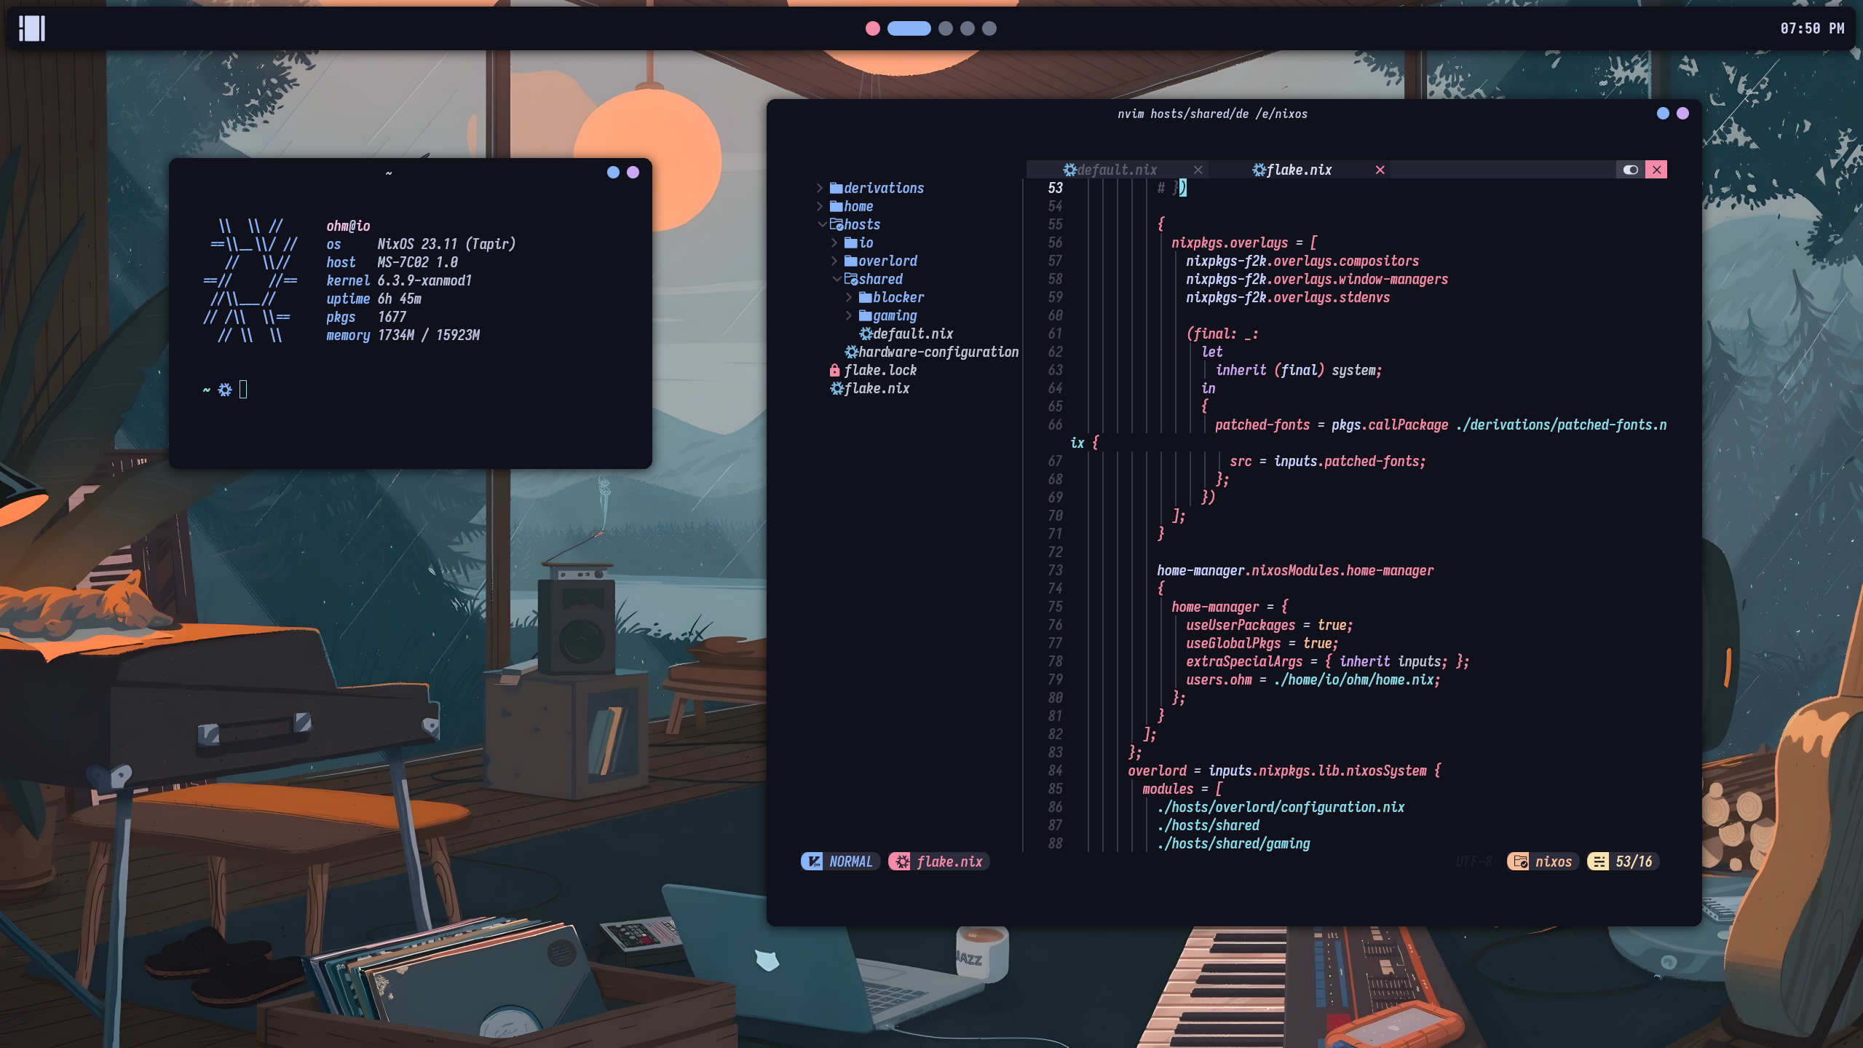Click the Vim mode icon beside NORMAL
This screenshot has width=1863, height=1048.
pos(814,862)
